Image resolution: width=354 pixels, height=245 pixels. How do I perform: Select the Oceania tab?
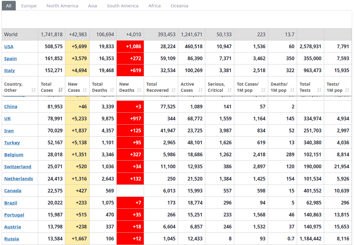[179, 6]
